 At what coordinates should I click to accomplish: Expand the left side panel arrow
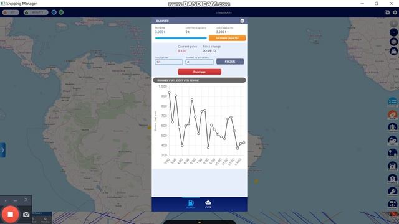(x=2, y=150)
